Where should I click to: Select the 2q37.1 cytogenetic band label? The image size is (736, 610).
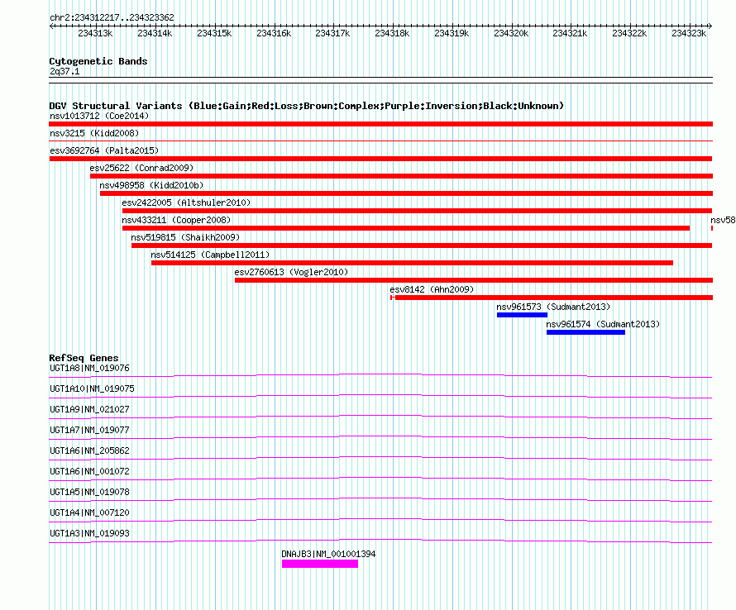pos(65,72)
